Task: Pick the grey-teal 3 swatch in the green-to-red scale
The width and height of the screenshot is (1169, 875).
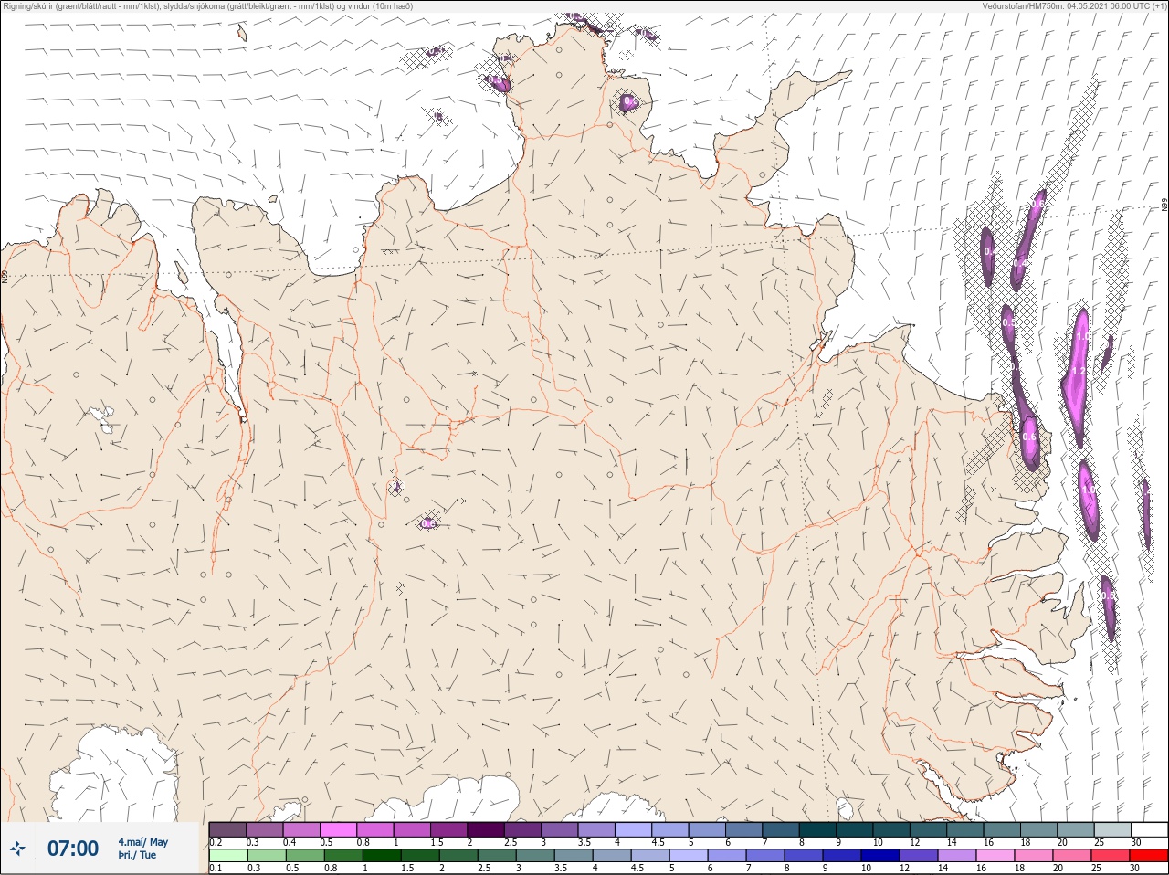Action: 535,856
